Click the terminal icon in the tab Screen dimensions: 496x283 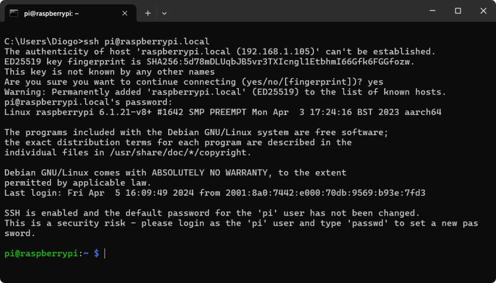(14, 13)
